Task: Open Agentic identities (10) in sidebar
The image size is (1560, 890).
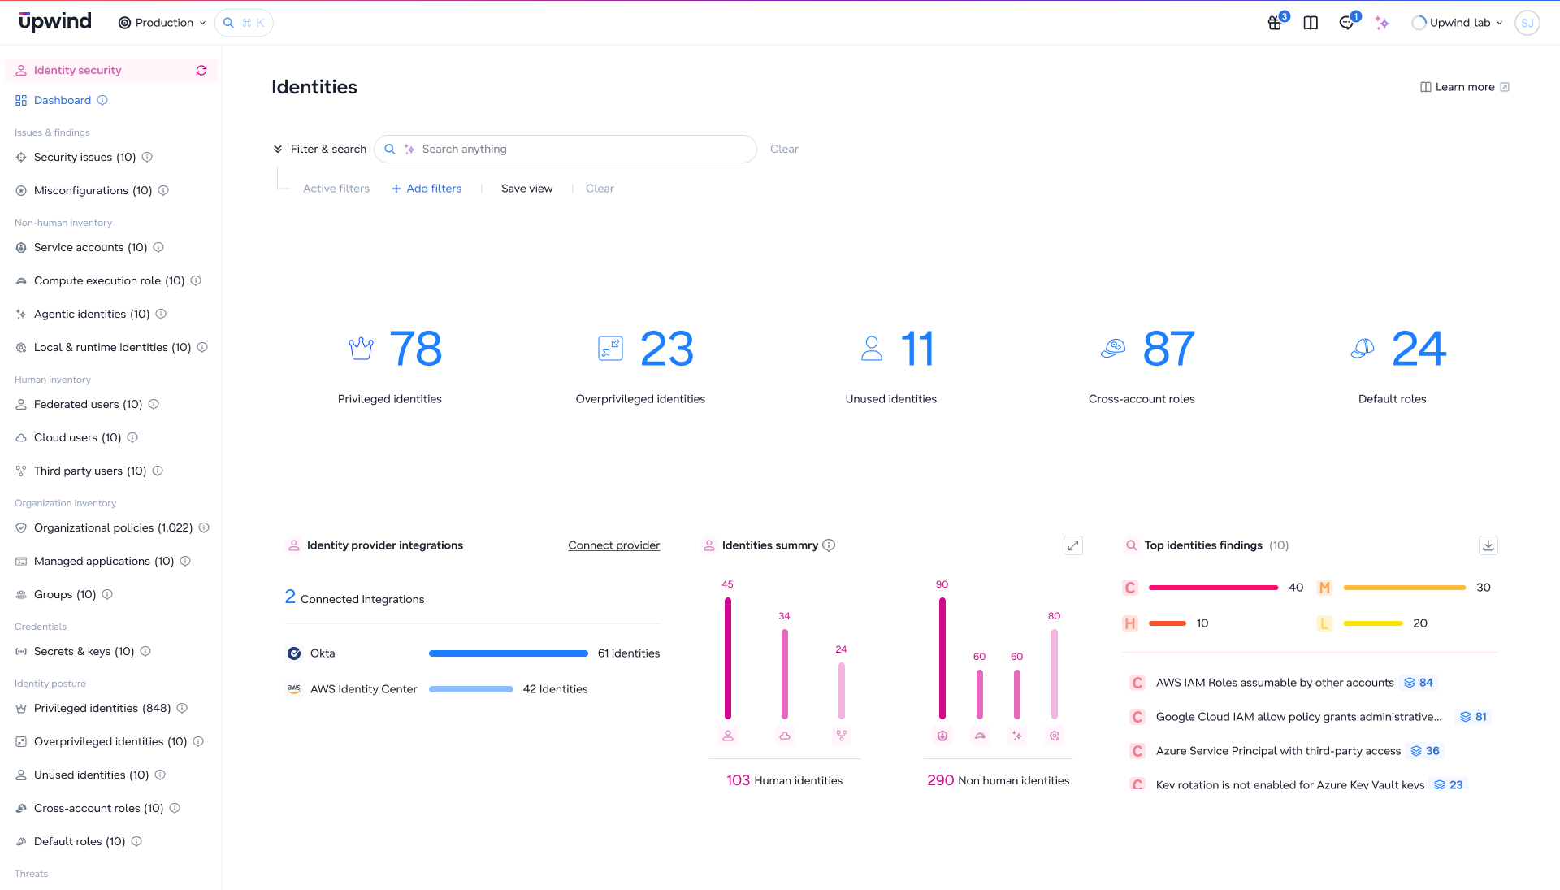Action: click(x=92, y=315)
